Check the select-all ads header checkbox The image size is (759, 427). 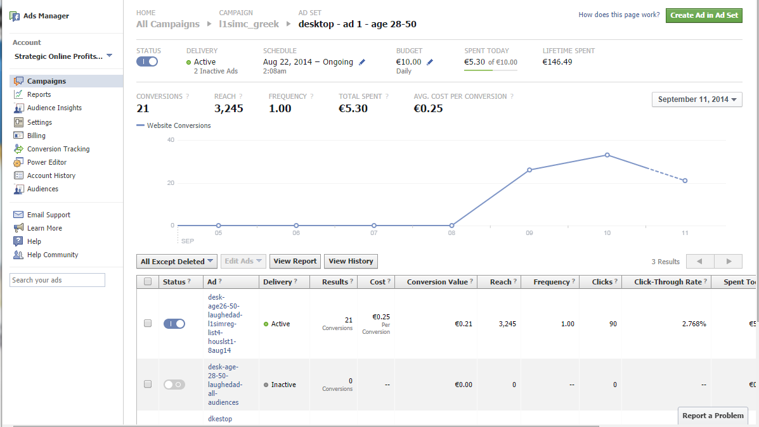148,281
